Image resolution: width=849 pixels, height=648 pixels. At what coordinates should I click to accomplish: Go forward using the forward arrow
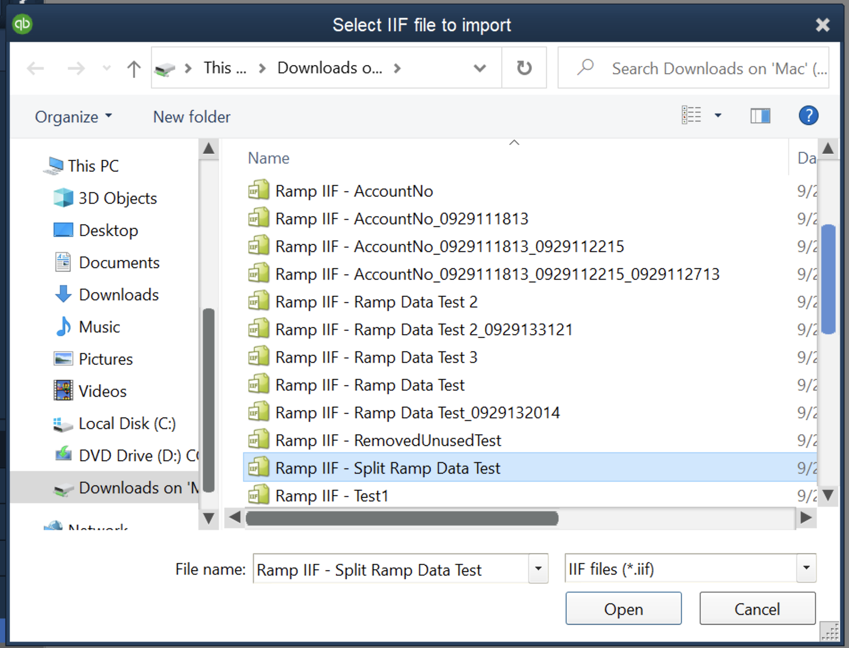point(76,68)
